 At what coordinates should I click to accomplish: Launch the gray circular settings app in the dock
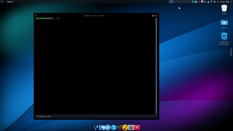[131, 127]
